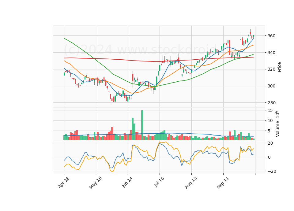This screenshot has width=294, height=211.
Task: Click the May 16 date label
Action: [x=96, y=183]
